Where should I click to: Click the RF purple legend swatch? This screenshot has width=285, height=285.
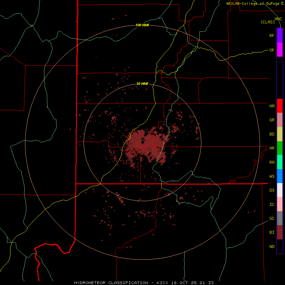click(280, 35)
